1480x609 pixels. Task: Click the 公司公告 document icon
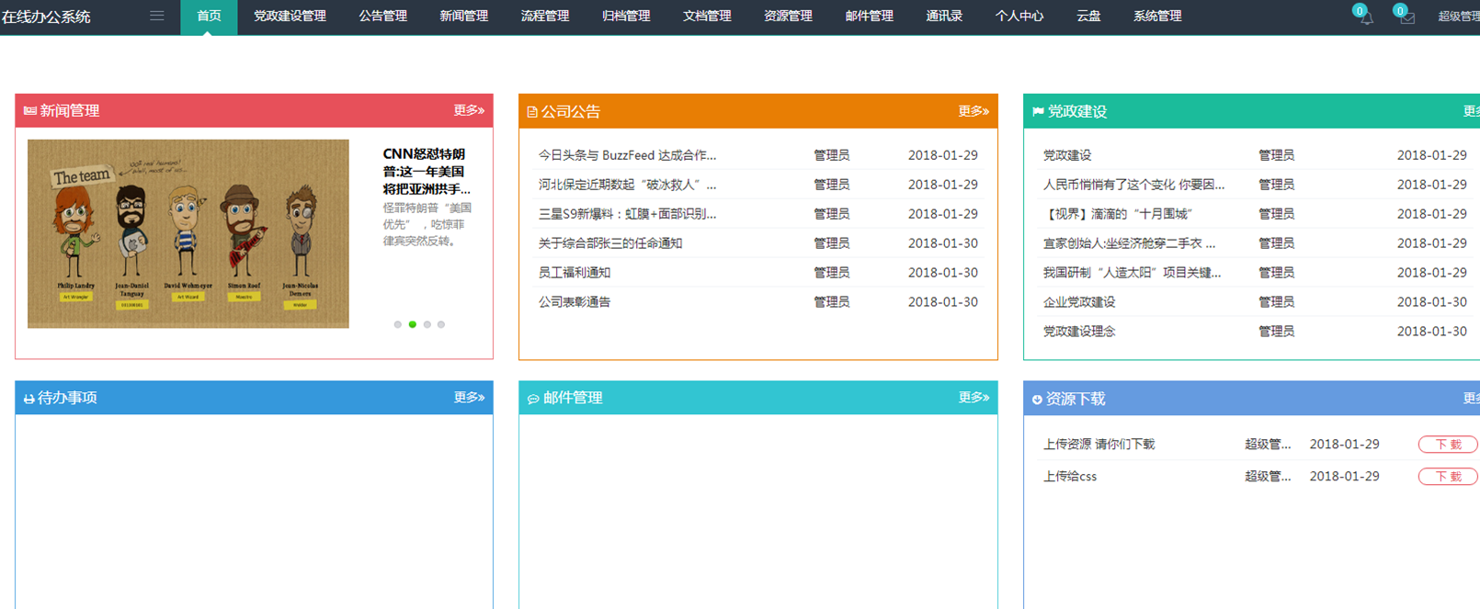click(532, 112)
